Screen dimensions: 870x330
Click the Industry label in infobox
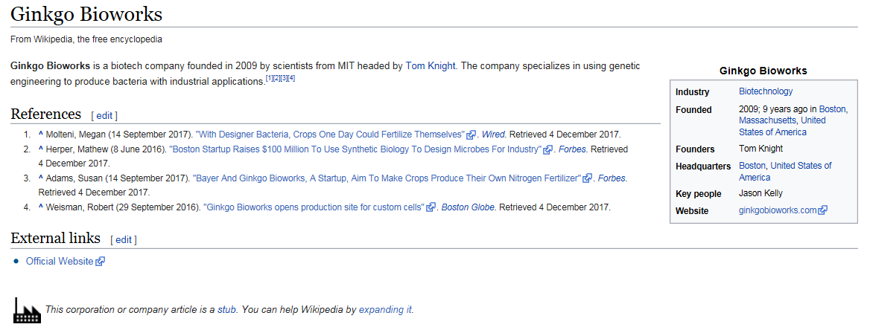[693, 92]
